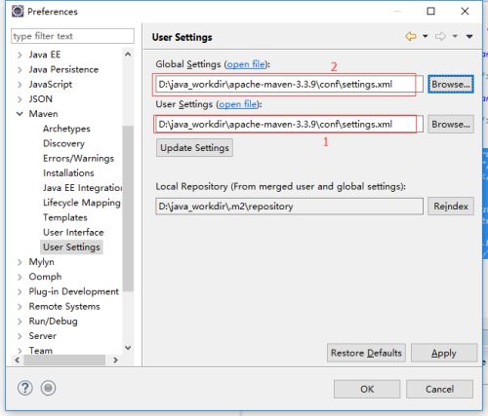This screenshot has height=416, width=488.
Task: Click the Global Settings path field
Action: [x=289, y=85]
